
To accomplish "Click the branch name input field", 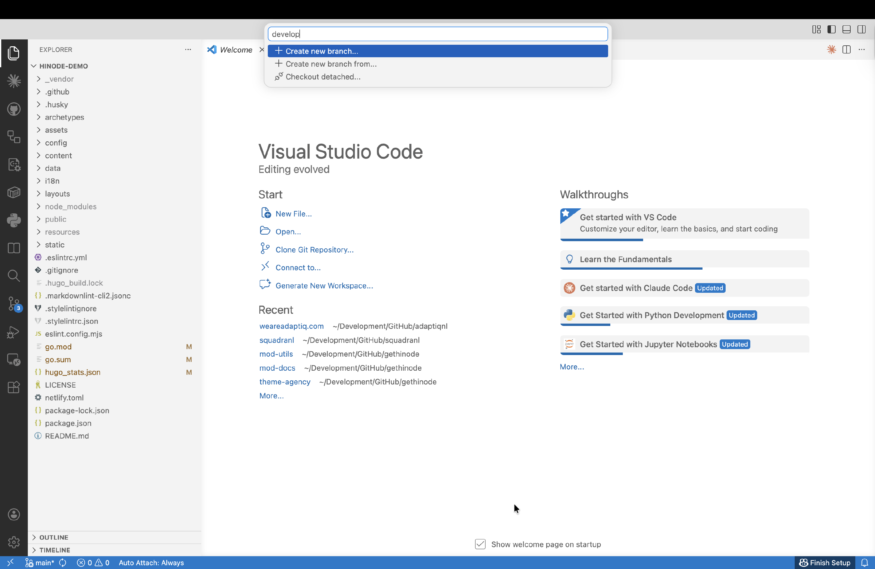I will click(437, 34).
